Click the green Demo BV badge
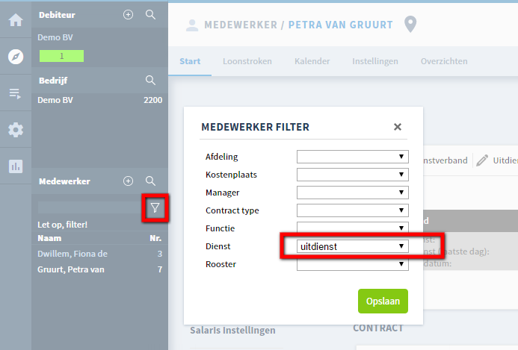Image resolution: width=518 pixels, height=350 pixels. tap(61, 56)
